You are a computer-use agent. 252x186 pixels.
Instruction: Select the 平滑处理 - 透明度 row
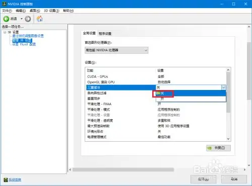(156, 121)
